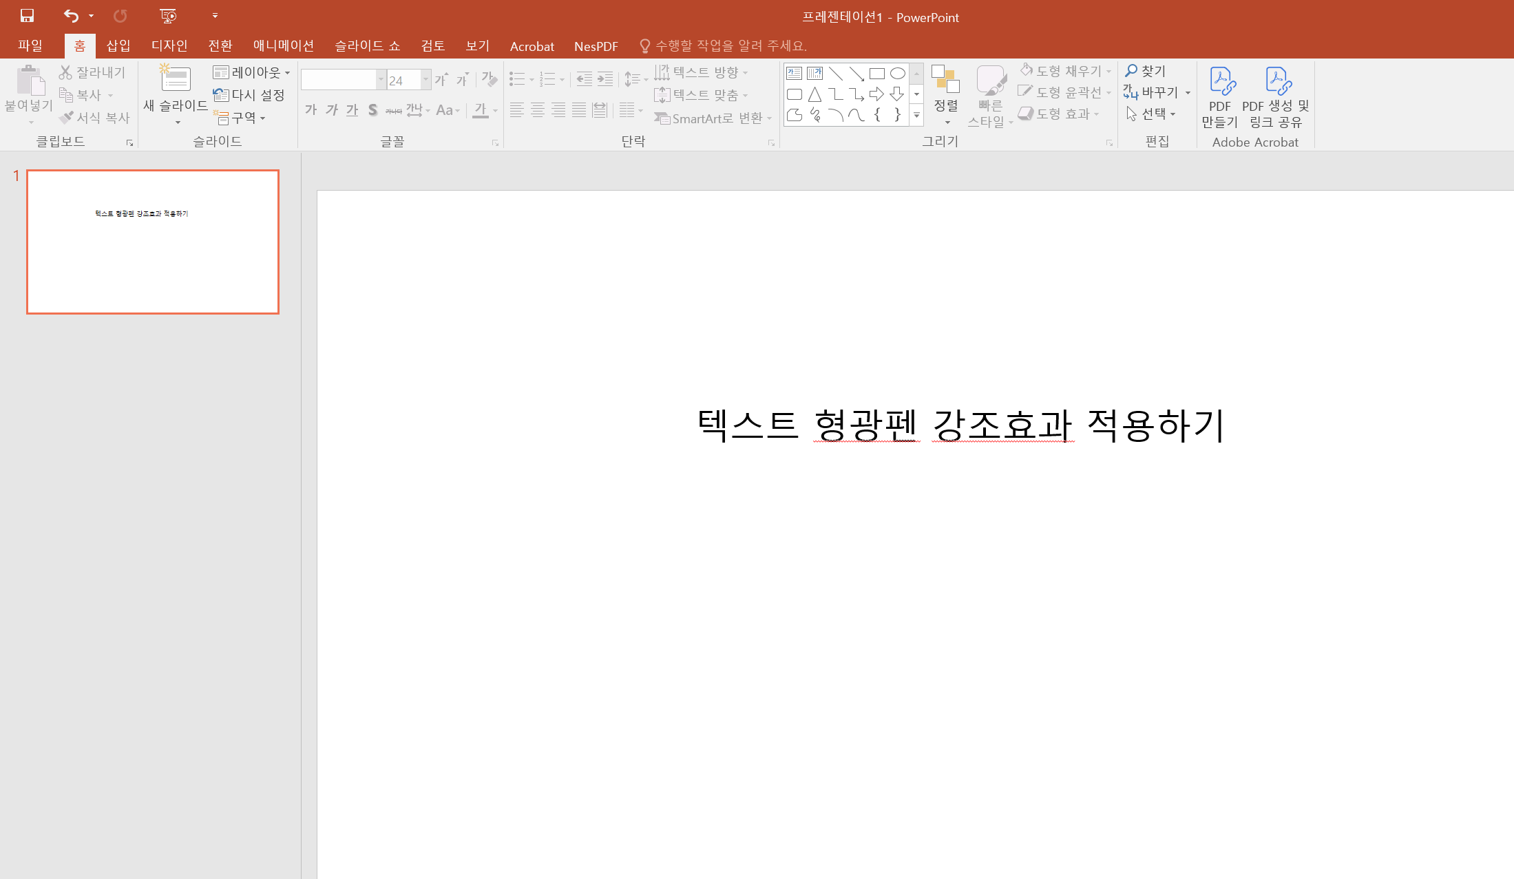Switch to the 슬라이드 쇼 tab
Viewport: 1514px width, 879px height.
tap(367, 45)
